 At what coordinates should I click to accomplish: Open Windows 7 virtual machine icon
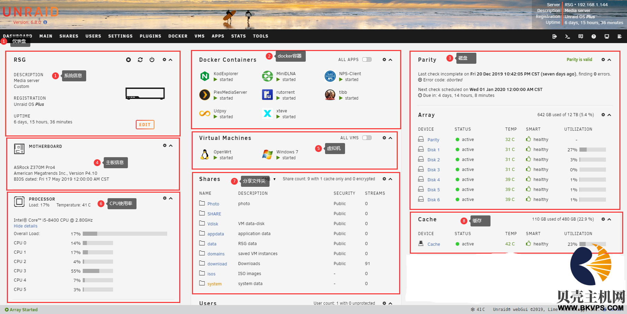click(267, 154)
